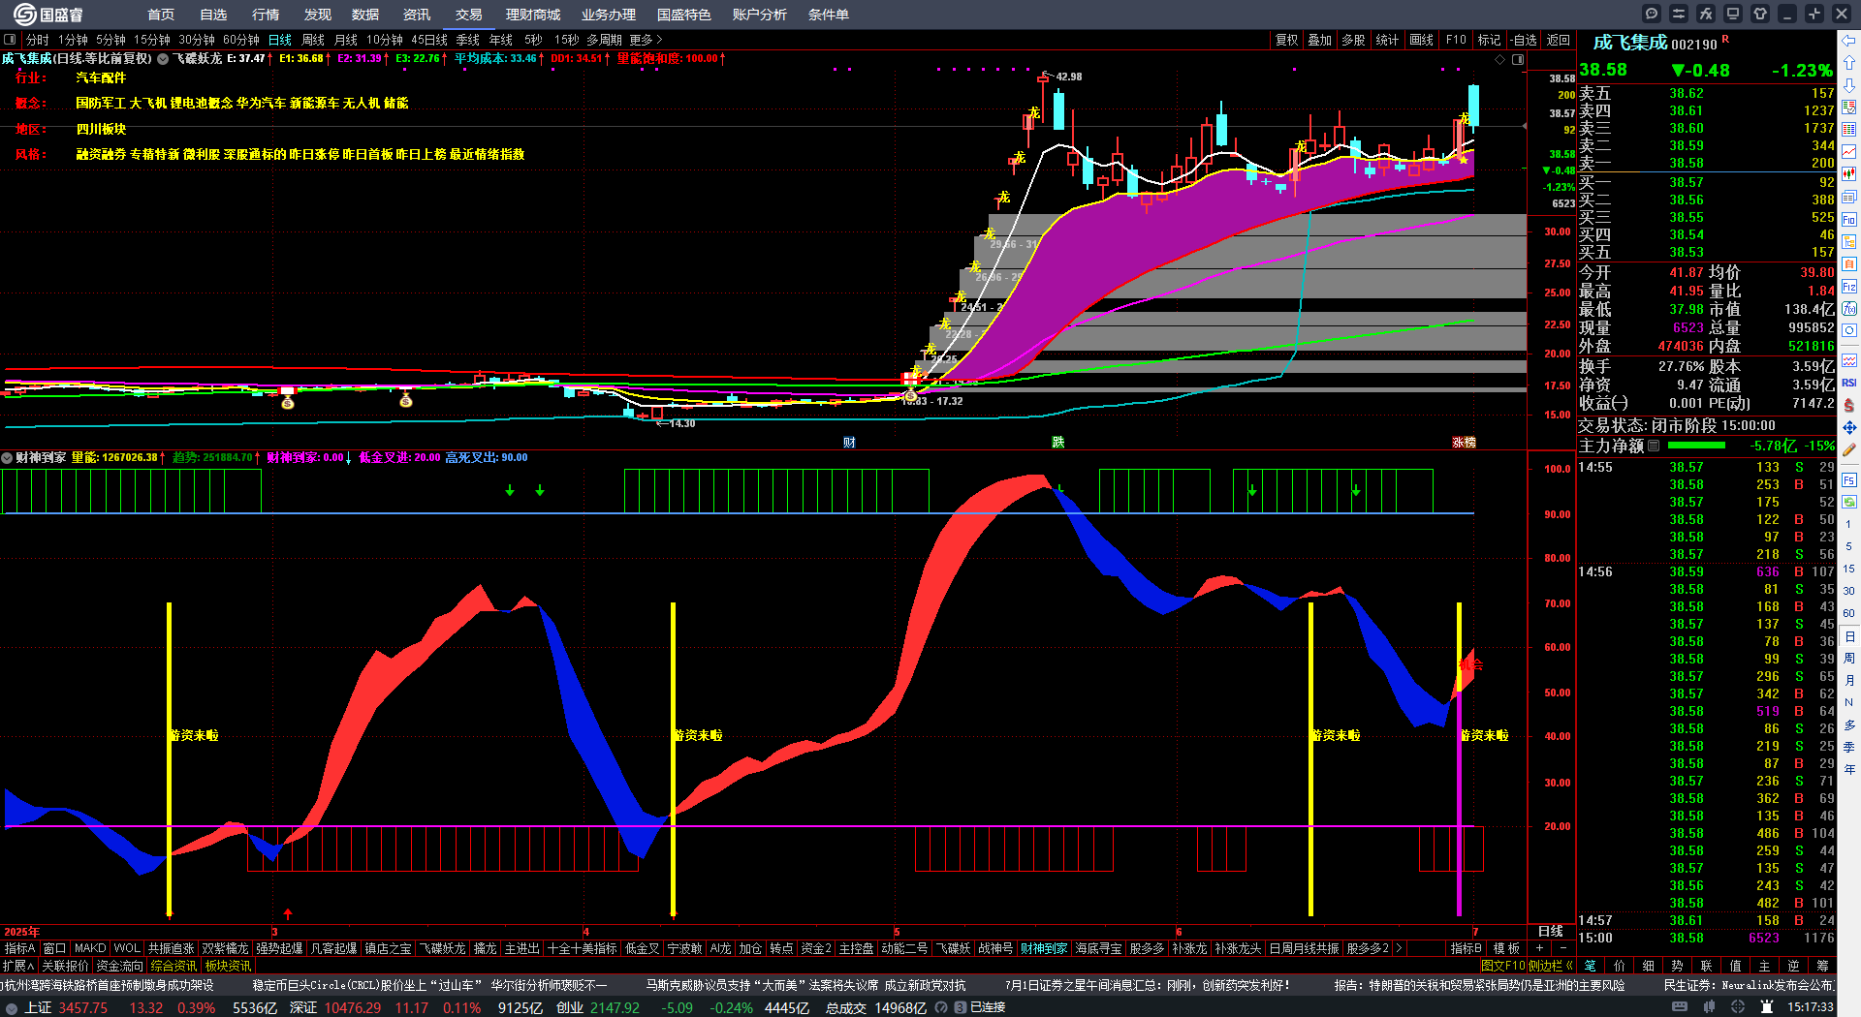Click the f(x) formula icon in right sidebar
Image resolution: width=1861 pixels, height=1017 pixels.
point(1849,309)
